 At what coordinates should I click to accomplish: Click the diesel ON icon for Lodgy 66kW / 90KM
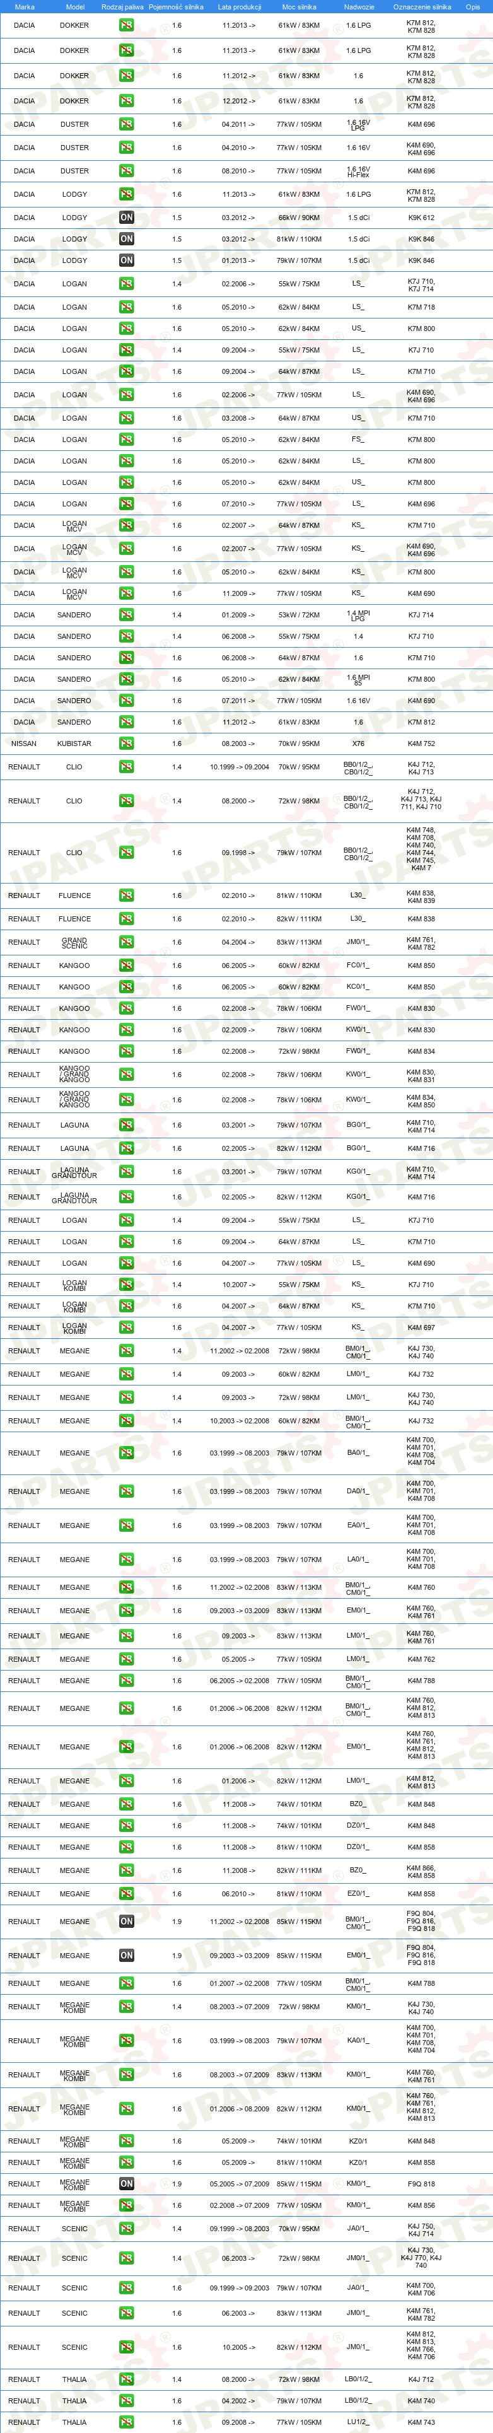127,217
